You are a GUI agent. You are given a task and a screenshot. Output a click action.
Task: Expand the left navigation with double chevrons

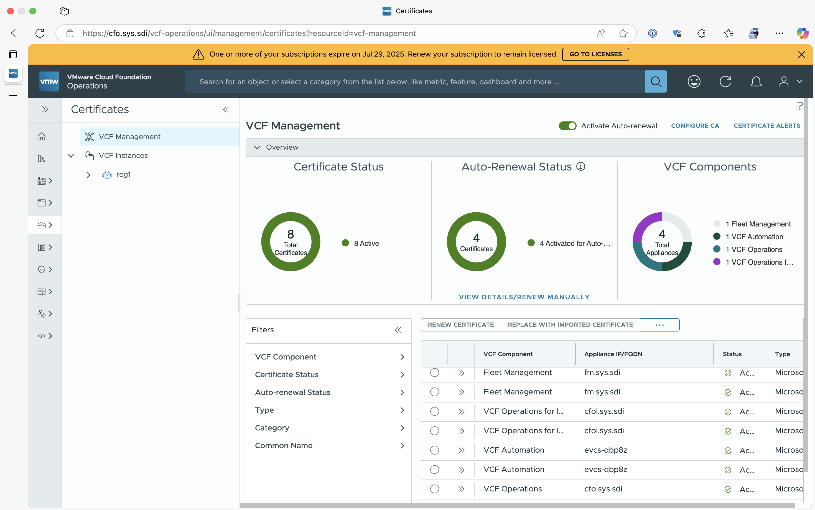tap(45, 109)
